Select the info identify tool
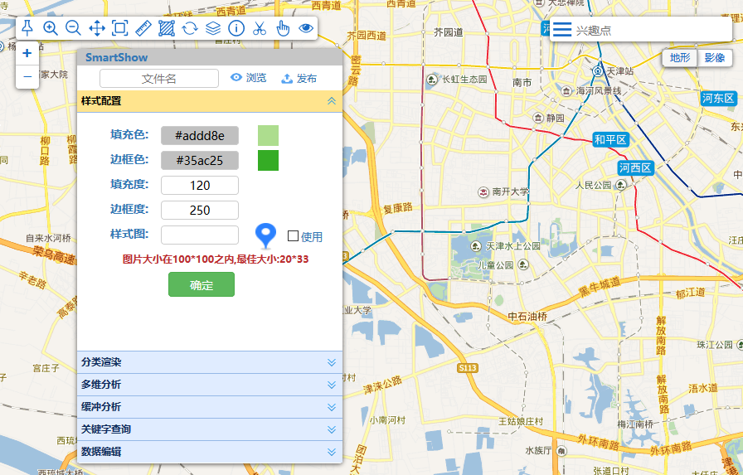Screen dimensions: 743x475 (x=236, y=28)
